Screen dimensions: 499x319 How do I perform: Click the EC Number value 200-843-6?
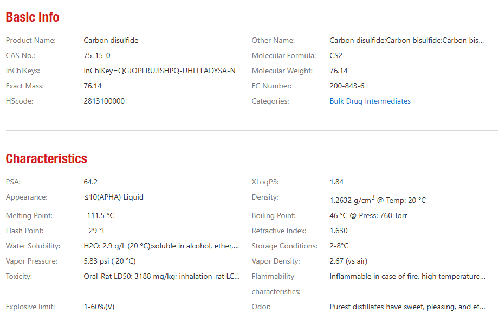pyautogui.click(x=347, y=86)
